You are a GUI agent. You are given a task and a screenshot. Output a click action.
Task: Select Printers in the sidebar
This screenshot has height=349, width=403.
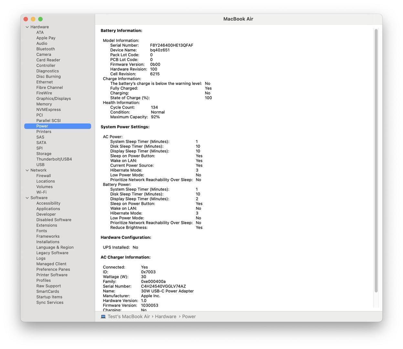point(44,132)
